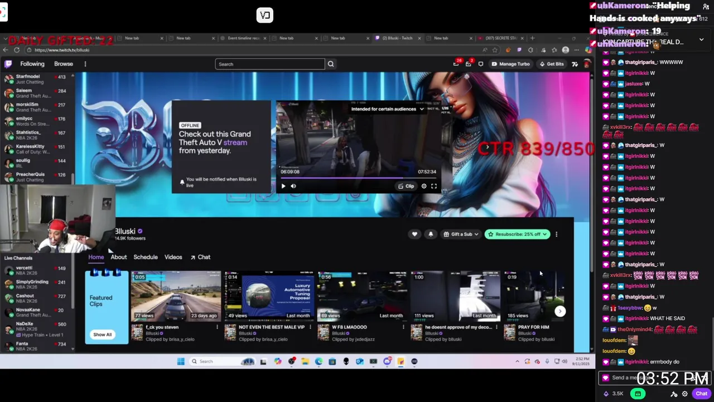Image resolution: width=714 pixels, height=402 pixels.
Task: Click Following in Twitch navigation
Action: coord(32,64)
